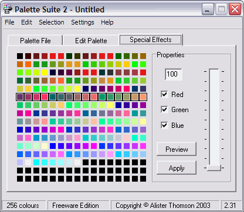The width and height of the screenshot is (244, 212).
Task: Pick the pure blue swatch, fifth in twelfth row
Action: coord(53,146)
